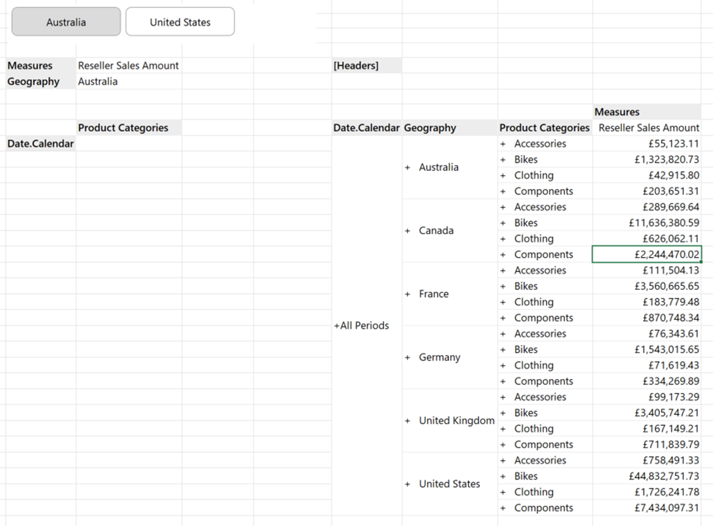Expand Bikes under United States
This screenshot has height=526, width=713.
(x=501, y=476)
